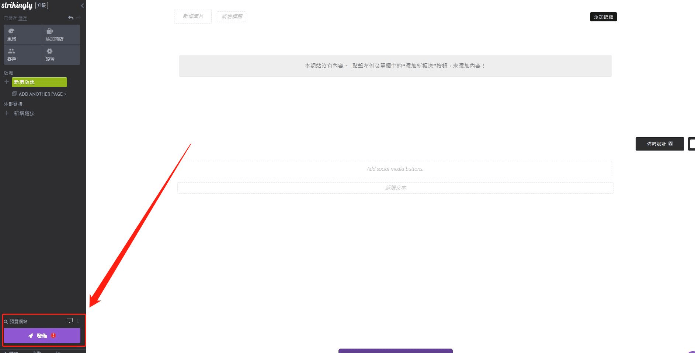Click the plus icon beside 新增版塊
Screen dimensions: 695x353
6,82
